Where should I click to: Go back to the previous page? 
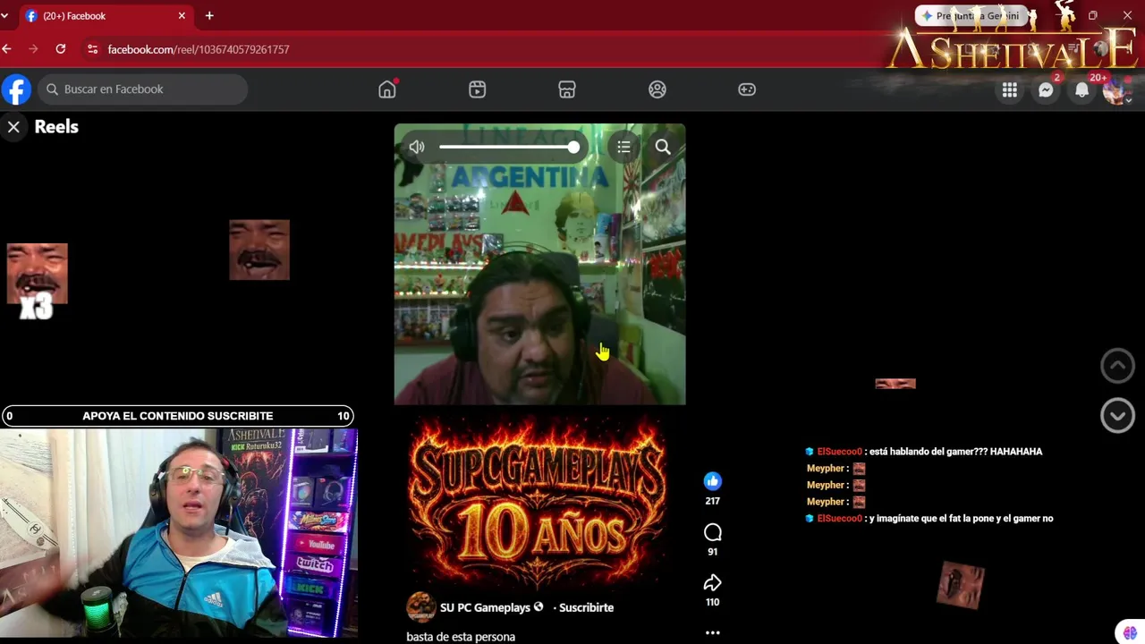(7, 49)
